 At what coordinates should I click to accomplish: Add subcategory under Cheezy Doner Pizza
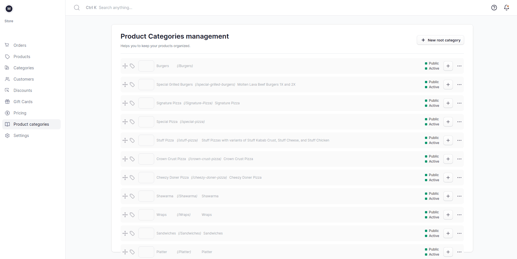(448, 178)
